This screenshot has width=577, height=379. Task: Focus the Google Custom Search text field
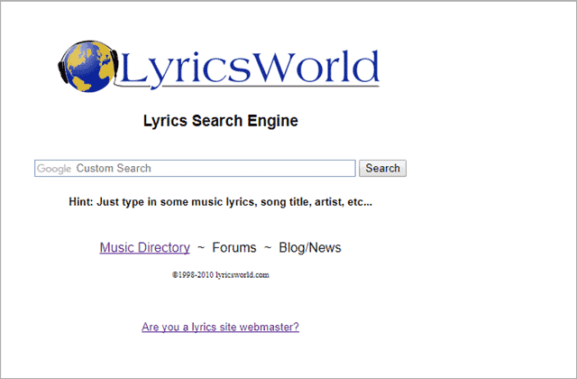point(195,169)
